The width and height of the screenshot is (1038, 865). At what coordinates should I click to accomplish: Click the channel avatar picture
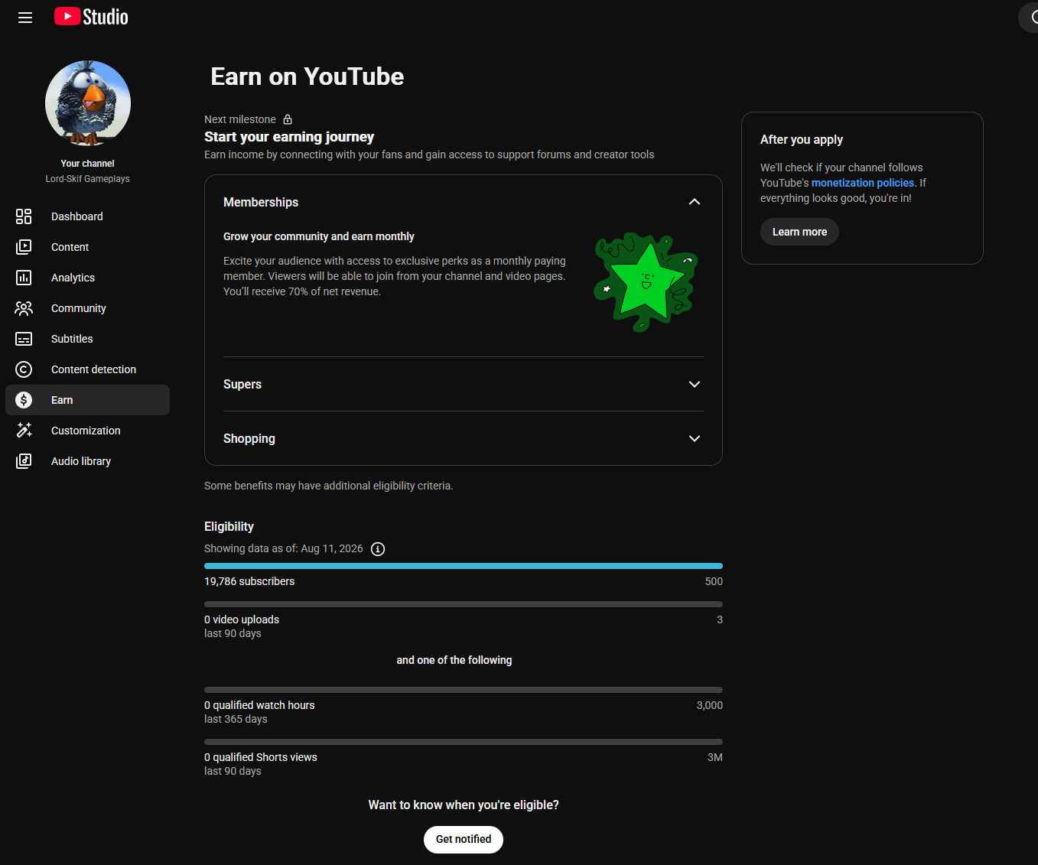coord(88,103)
